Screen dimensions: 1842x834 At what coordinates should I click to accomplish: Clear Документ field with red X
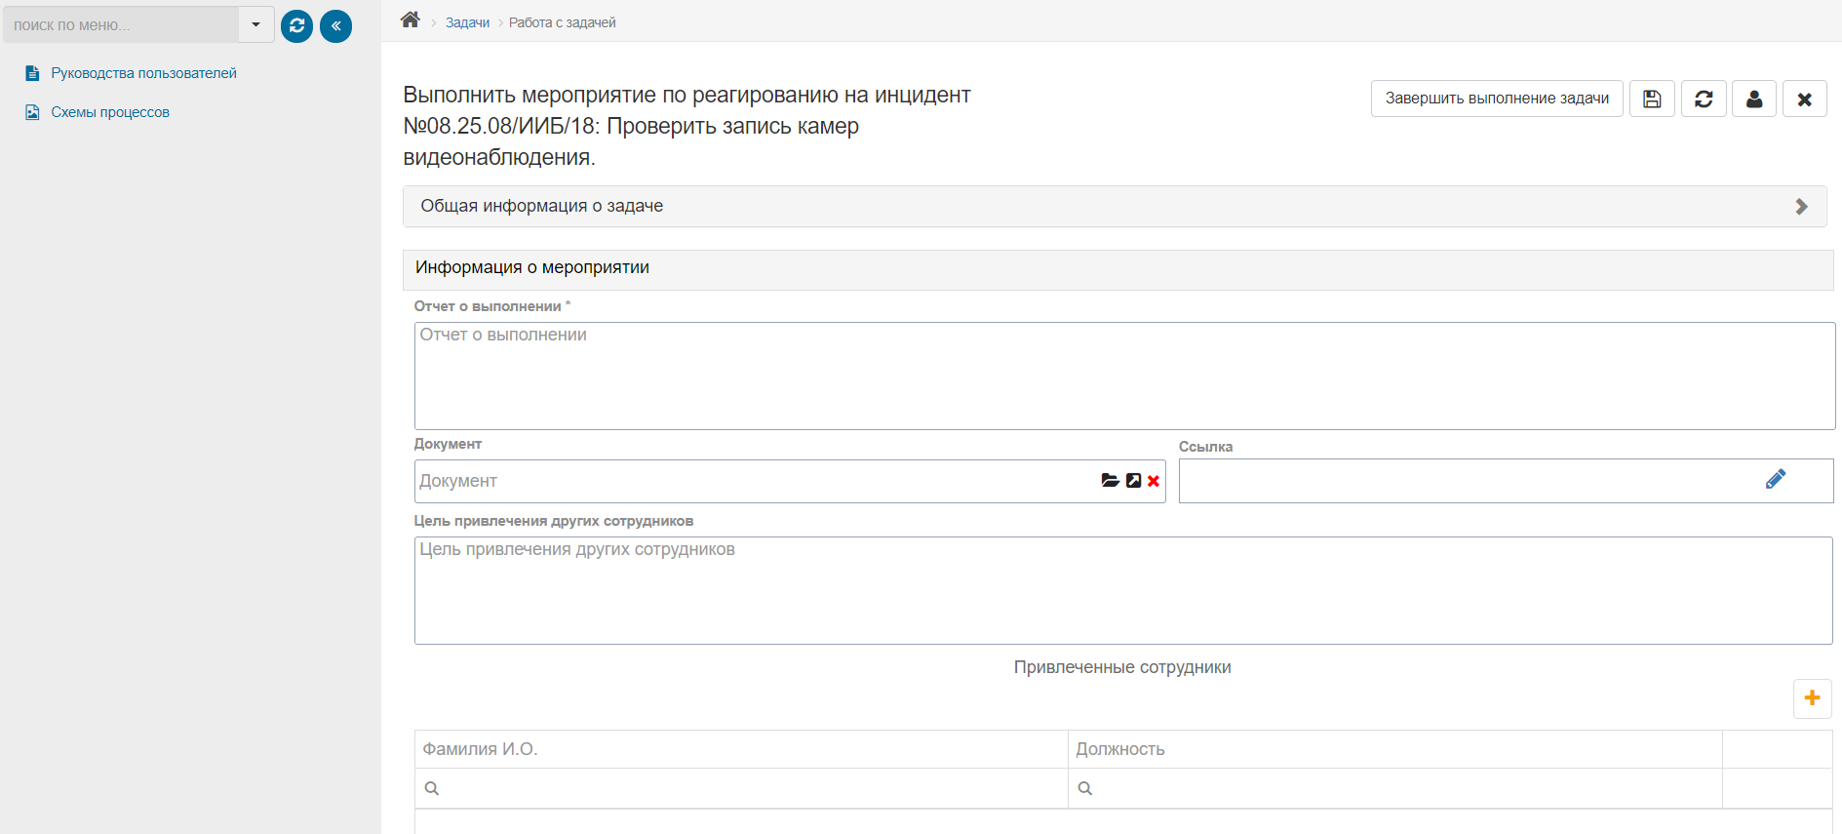tap(1154, 481)
